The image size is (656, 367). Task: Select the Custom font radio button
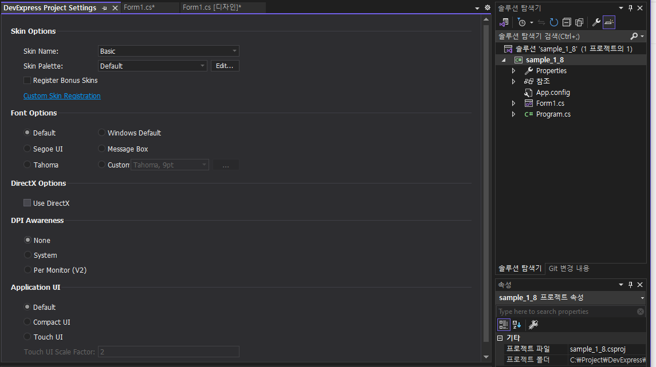pos(101,165)
